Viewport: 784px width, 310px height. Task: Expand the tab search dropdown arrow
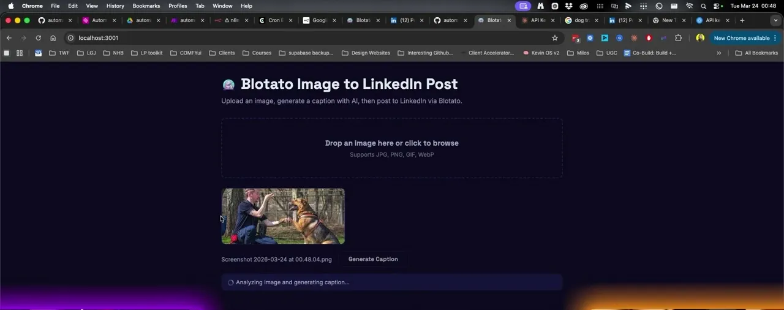coord(775,20)
